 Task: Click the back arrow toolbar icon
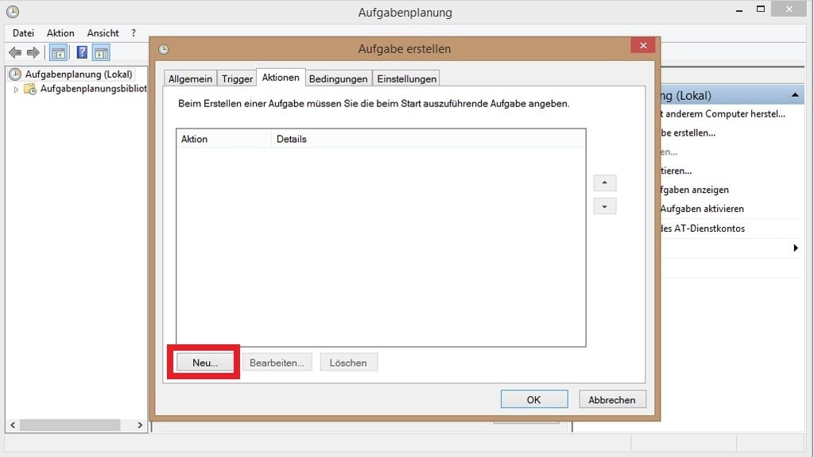click(15, 52)
